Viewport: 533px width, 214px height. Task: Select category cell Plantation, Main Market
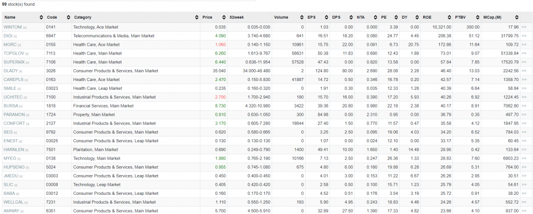96,150
